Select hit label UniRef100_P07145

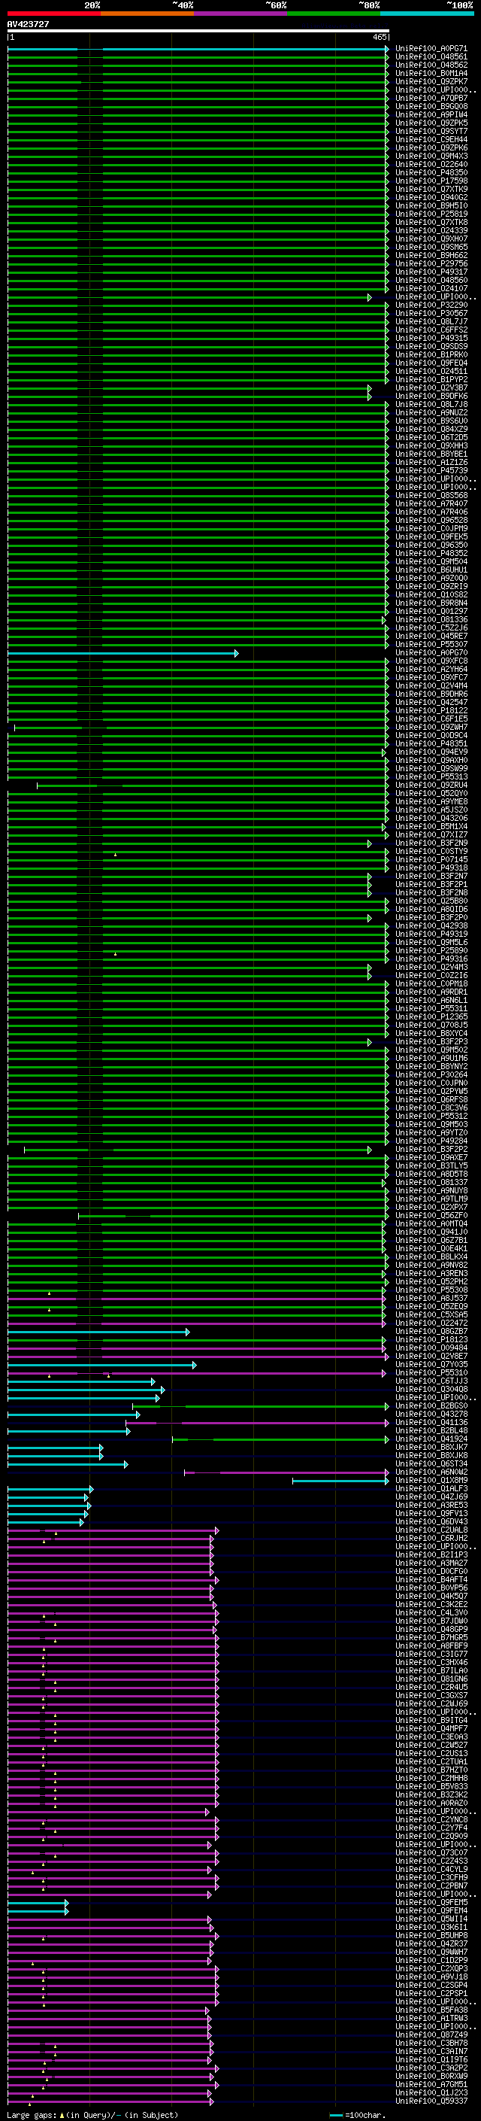click(431, 859)
